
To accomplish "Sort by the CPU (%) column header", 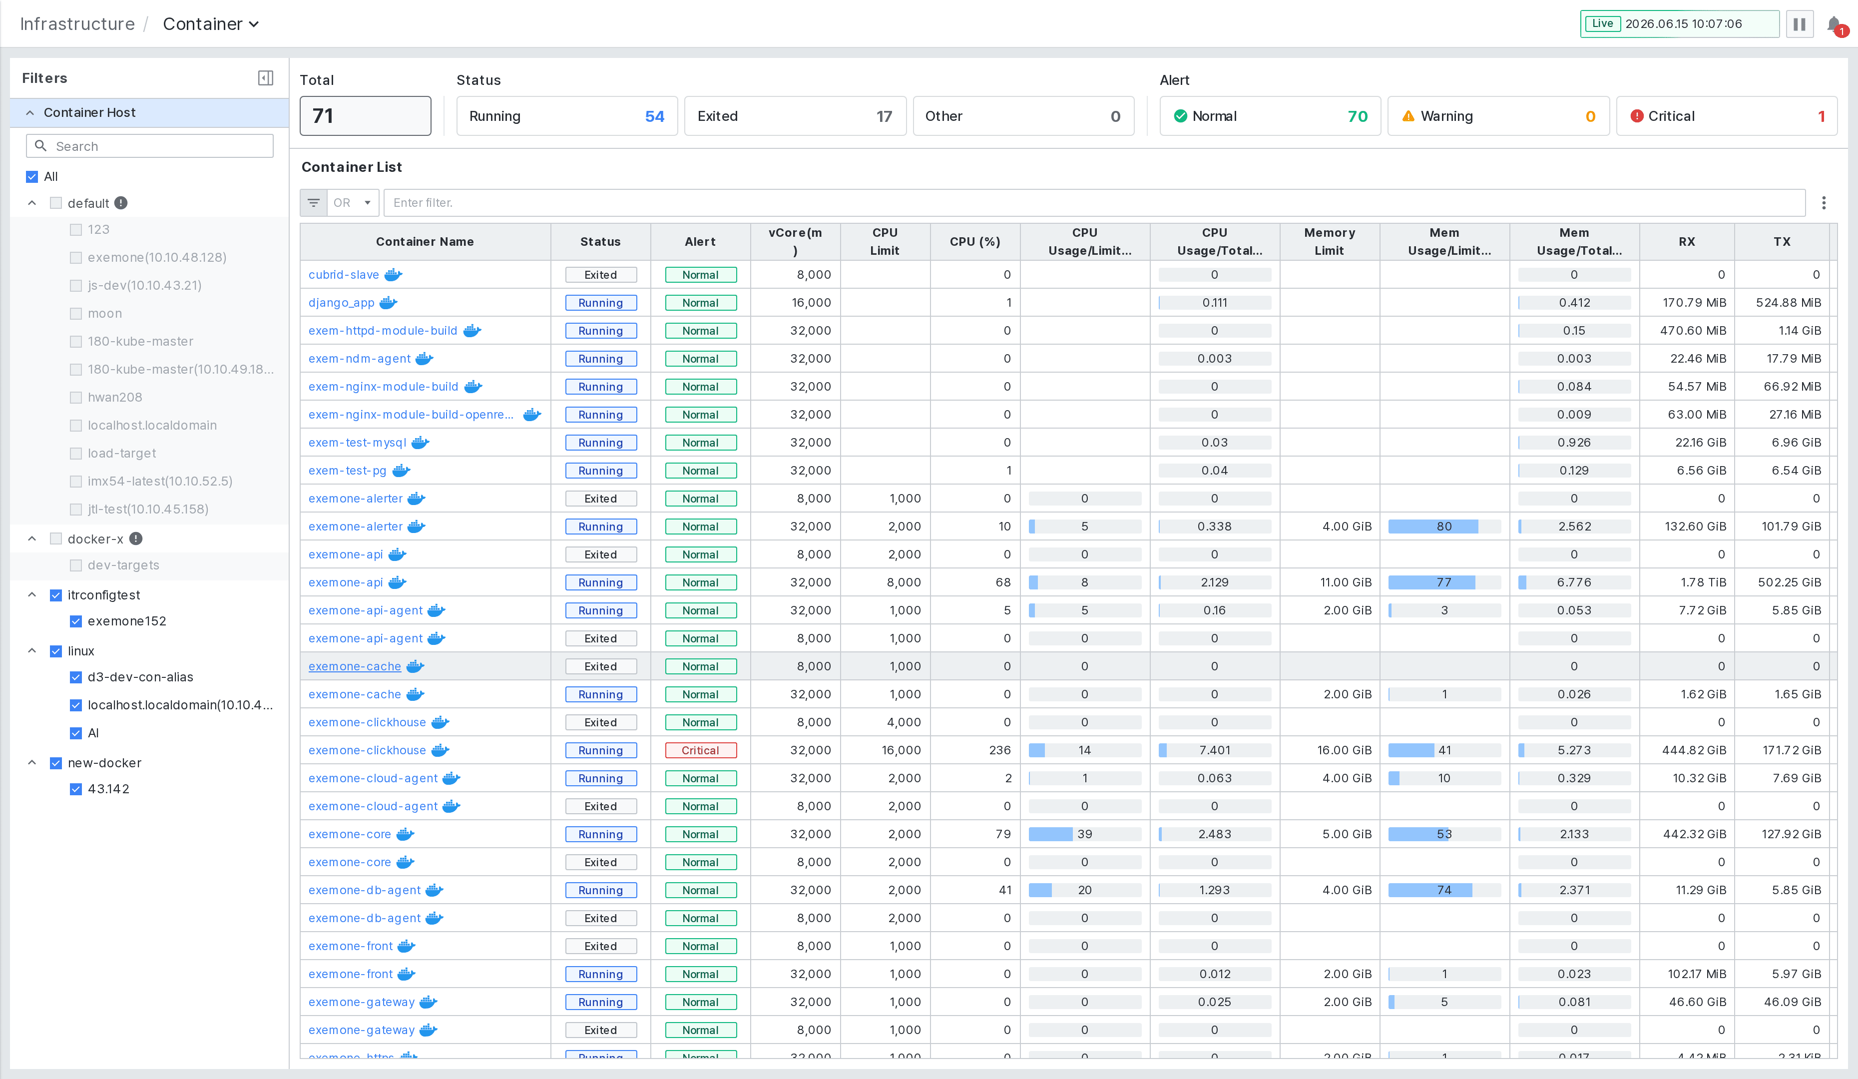I will point(975,242).
